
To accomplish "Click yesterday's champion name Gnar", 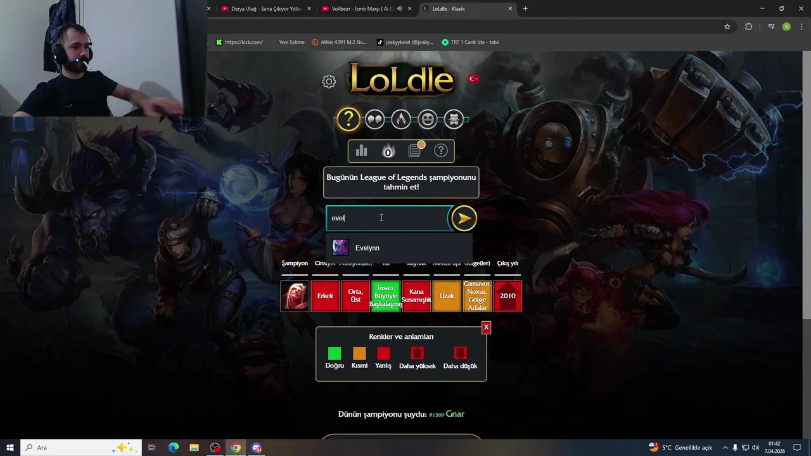I will [x=455, y=414].
